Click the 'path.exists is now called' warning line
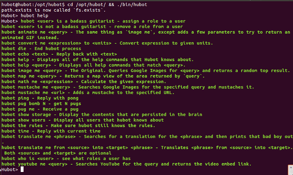This screenshot has width=293, height=175. 53,10
